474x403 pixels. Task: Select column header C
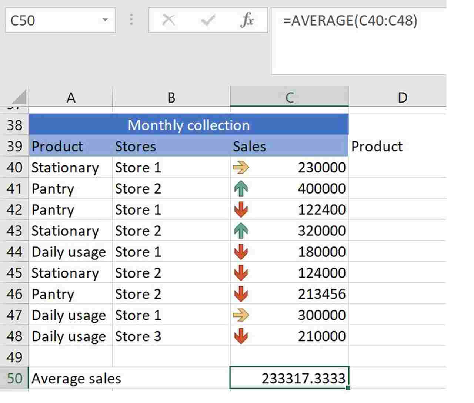point(289,97)
